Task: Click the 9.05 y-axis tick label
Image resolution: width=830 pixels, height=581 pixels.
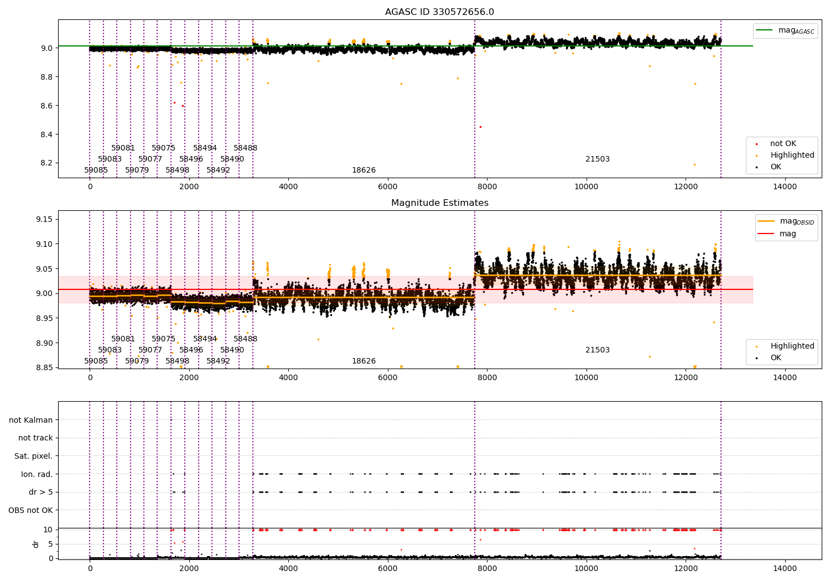Action: click(44, 269)
